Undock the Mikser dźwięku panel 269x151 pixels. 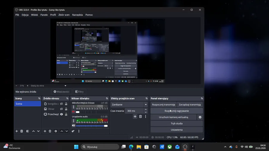pyautogui.click(x=107, y=98)
